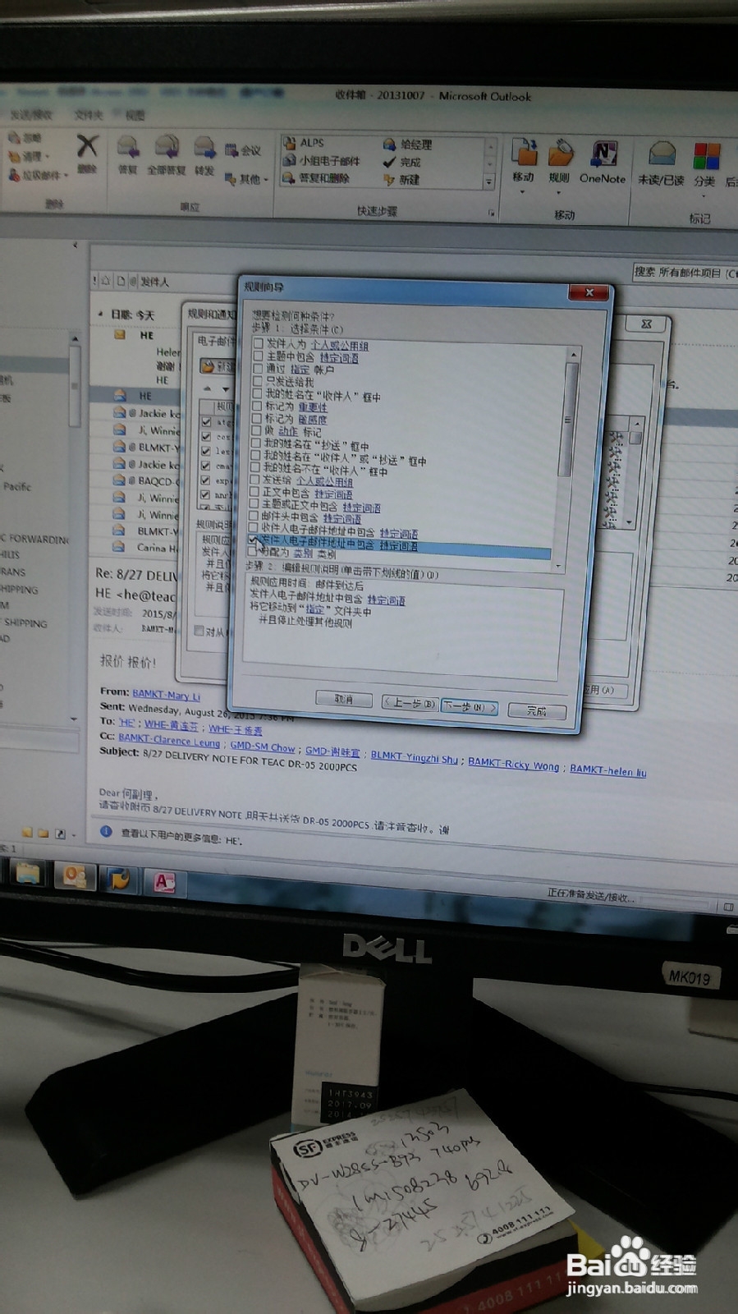Collapse the 日期: 今天 group

[101, 315]
